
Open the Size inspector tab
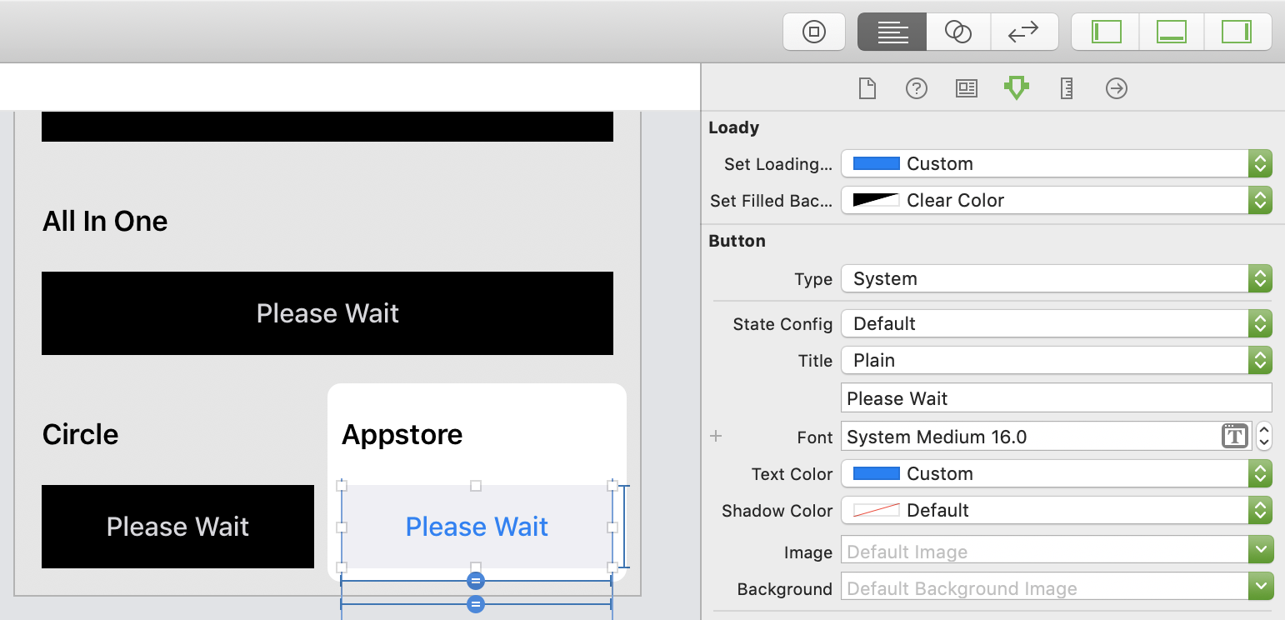tap(1067, 88)
